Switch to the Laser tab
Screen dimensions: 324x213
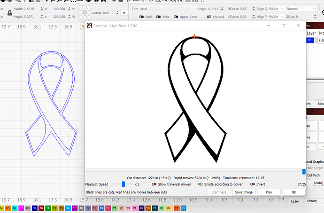point(295,201)
